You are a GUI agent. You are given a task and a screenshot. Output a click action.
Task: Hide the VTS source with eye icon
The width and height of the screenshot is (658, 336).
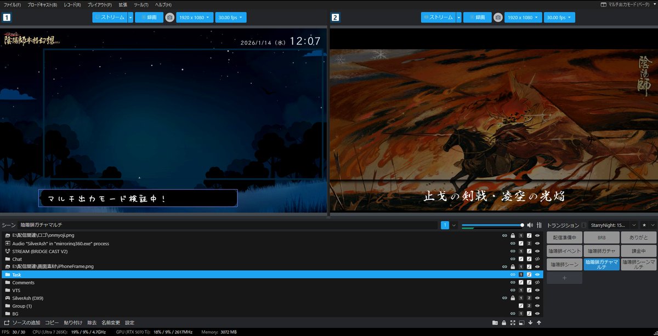coord(538,290)
